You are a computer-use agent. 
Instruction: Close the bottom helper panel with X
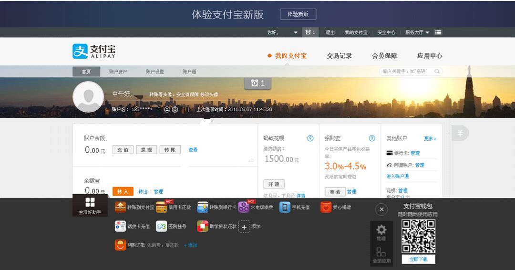pos(381,209)
